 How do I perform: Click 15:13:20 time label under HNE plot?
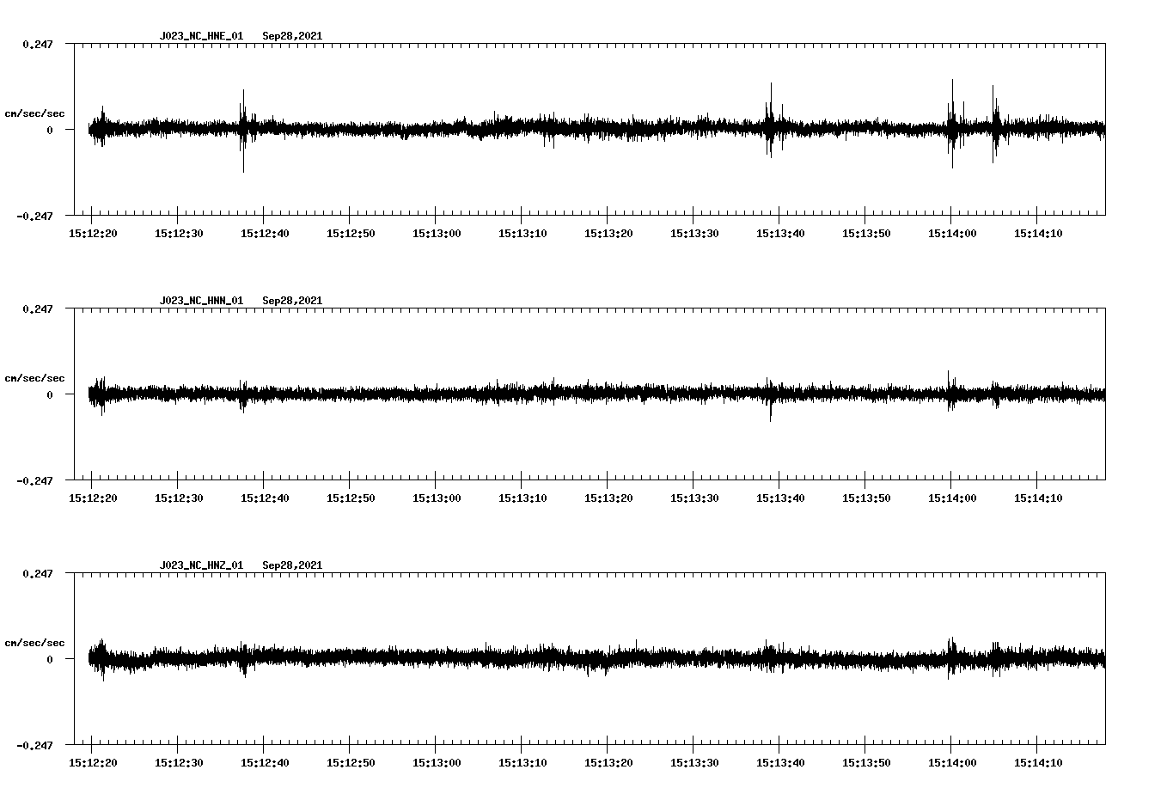(608, 234)
